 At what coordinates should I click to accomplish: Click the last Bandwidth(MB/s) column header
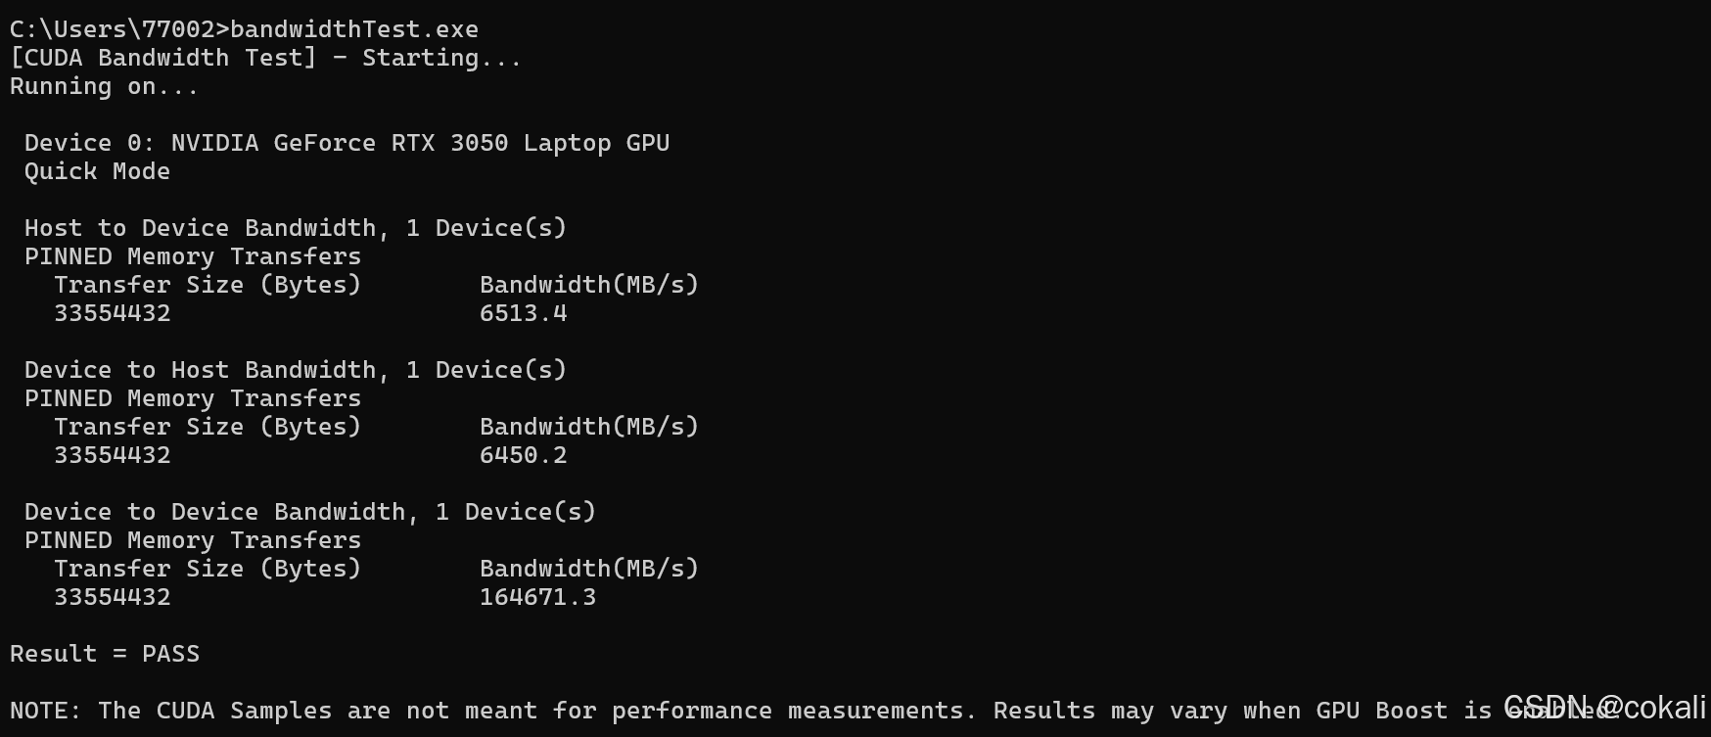click(589, 569)
